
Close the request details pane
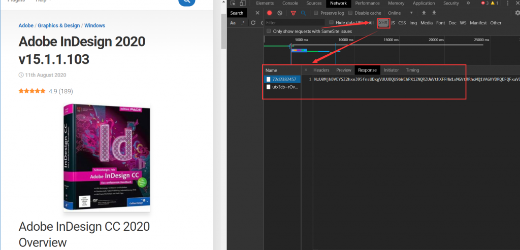(x=306, y=70)
